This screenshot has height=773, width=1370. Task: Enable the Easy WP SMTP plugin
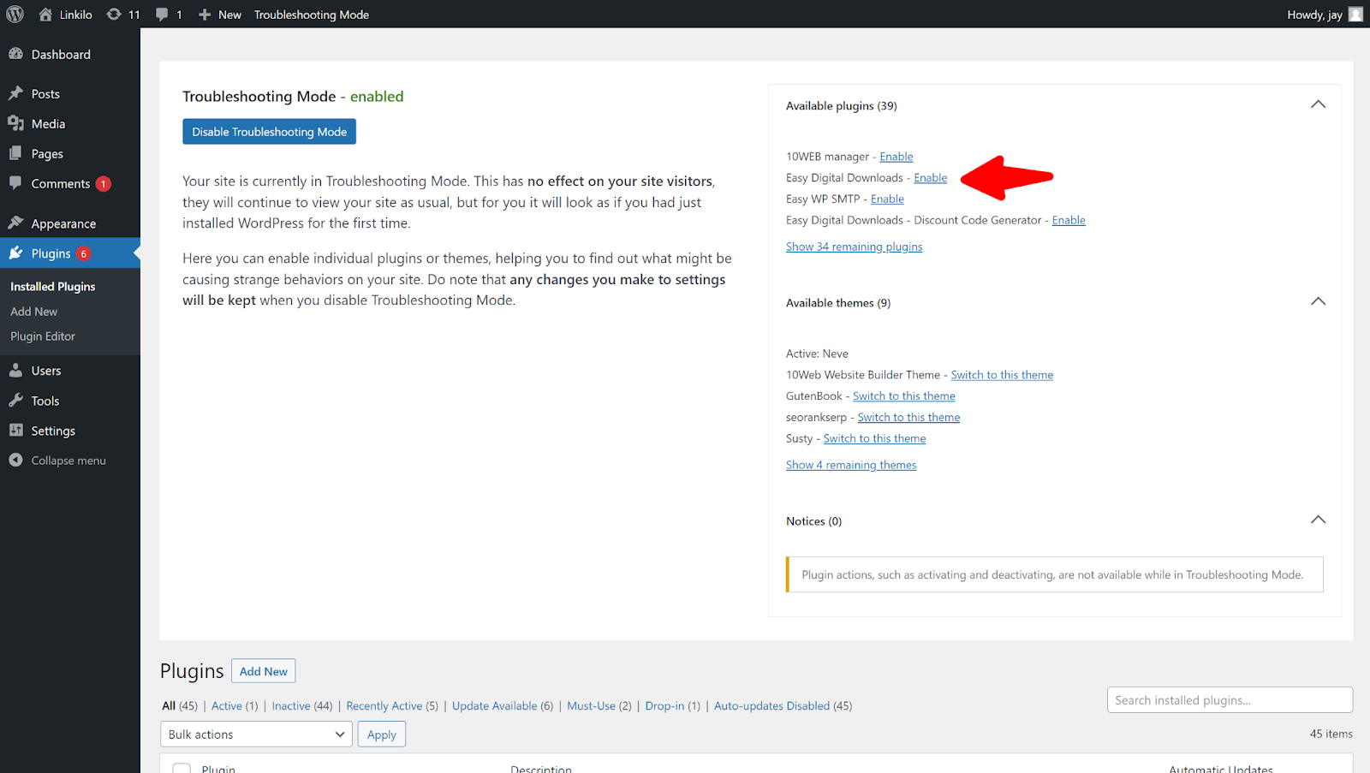click(887, 199)
